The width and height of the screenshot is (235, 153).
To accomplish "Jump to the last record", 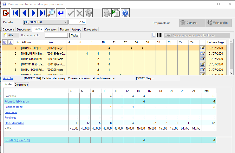I will tap(42, 13).
